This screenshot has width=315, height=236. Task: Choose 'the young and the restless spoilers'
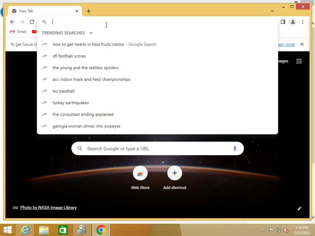(157, 68)
